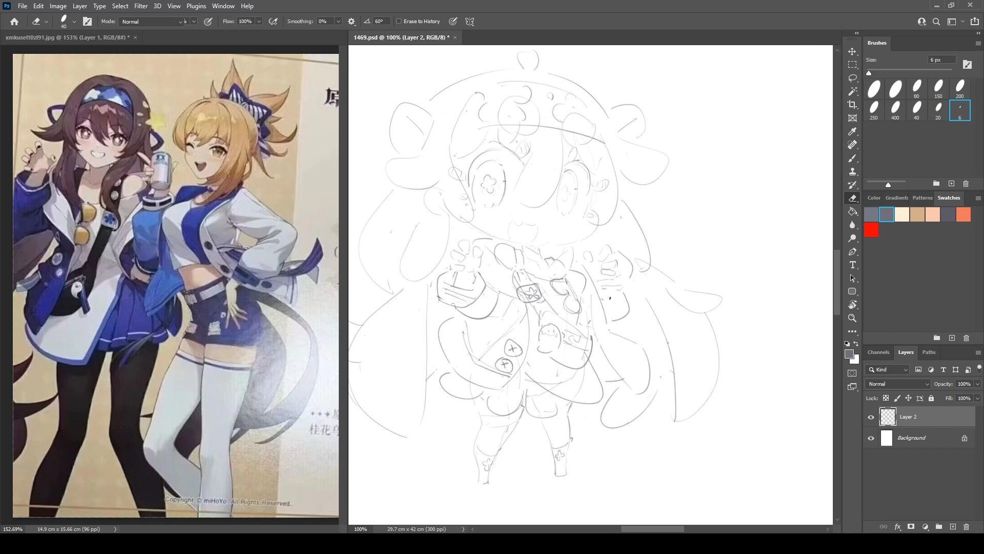Select the Dodge tool
984x554 pixels.
852,239
